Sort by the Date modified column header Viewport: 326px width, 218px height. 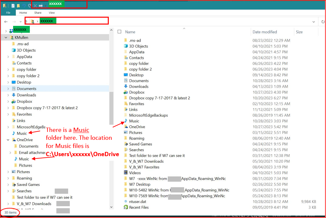(265, 32)
